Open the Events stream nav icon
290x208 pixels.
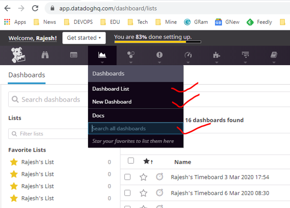click(74, 55)
